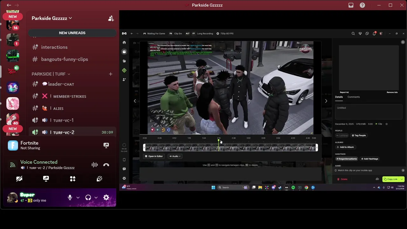Open Medal feedback chat sidebar icon
Image resolution: width=407 pixels, height=229 pixels.
124,169
